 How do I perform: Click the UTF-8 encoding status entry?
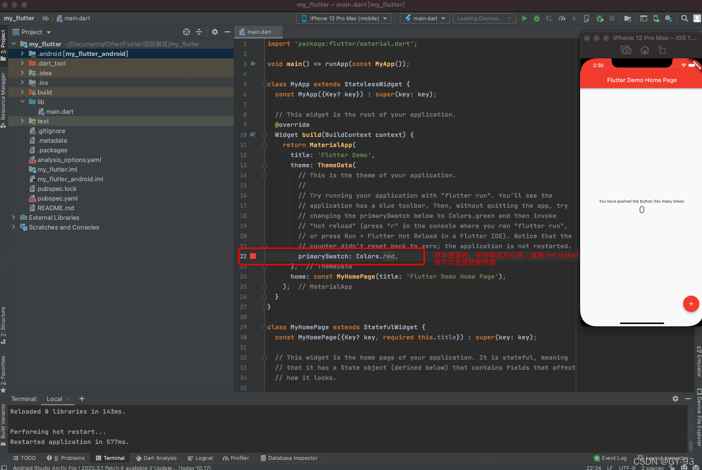tap(627, 468)
